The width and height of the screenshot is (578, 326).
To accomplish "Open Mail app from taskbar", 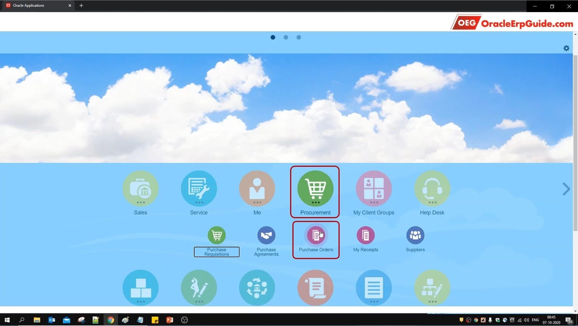I will (66, 320).
